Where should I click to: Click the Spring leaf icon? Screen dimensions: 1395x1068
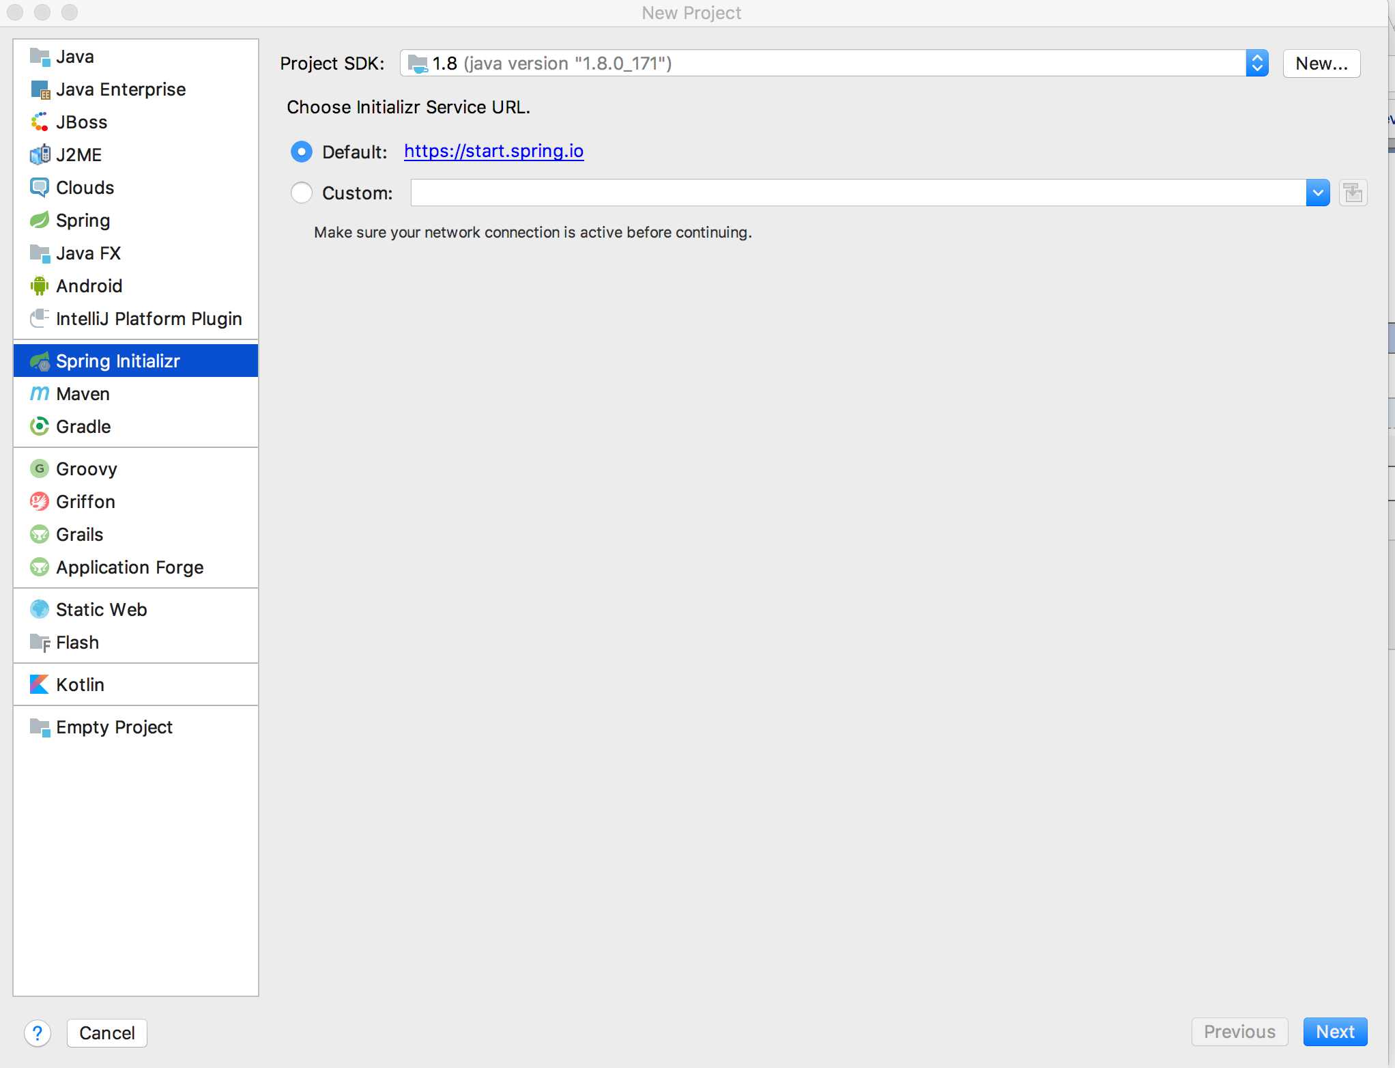(x=40, y=221)
